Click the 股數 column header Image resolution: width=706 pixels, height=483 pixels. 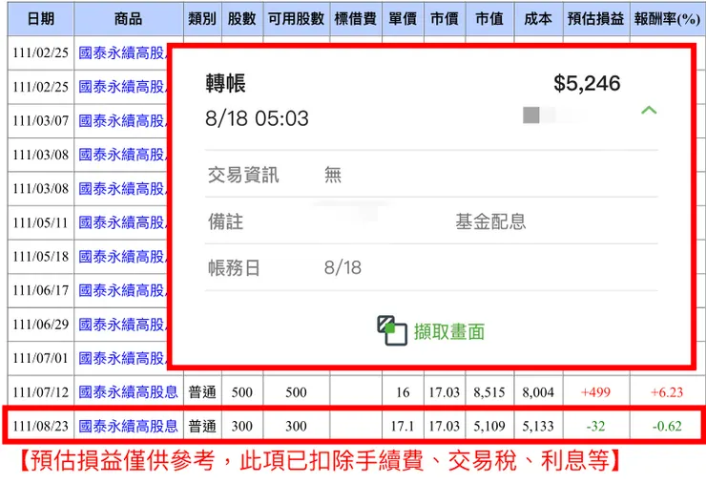point(241,19)
